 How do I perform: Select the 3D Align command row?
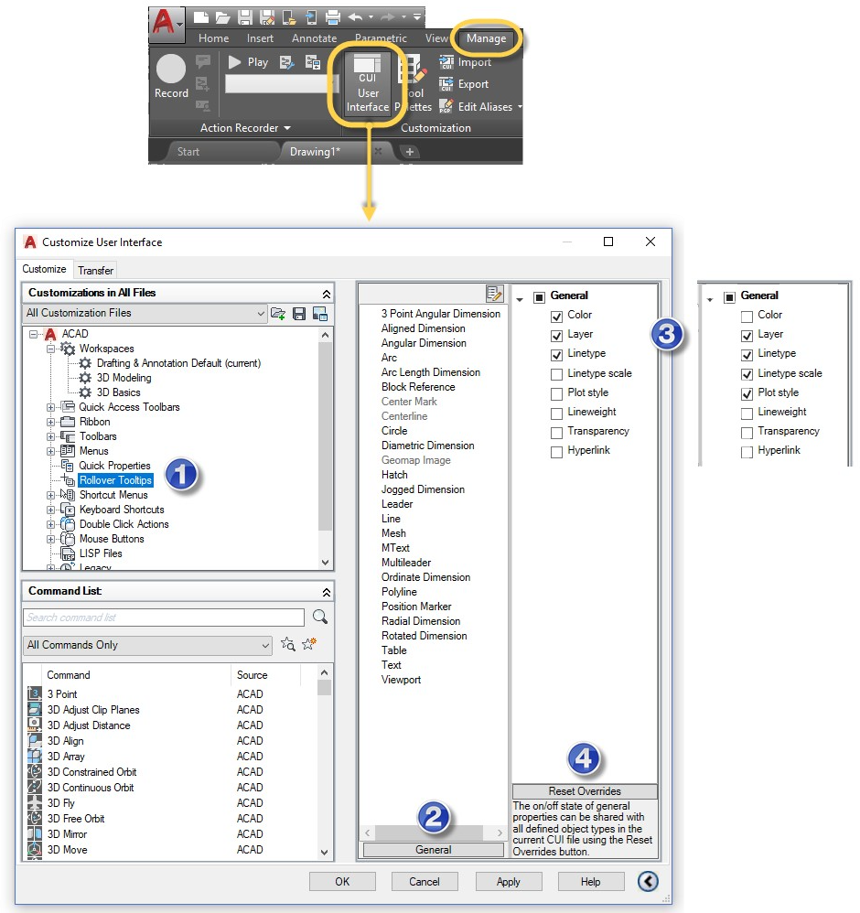(172, 741)
